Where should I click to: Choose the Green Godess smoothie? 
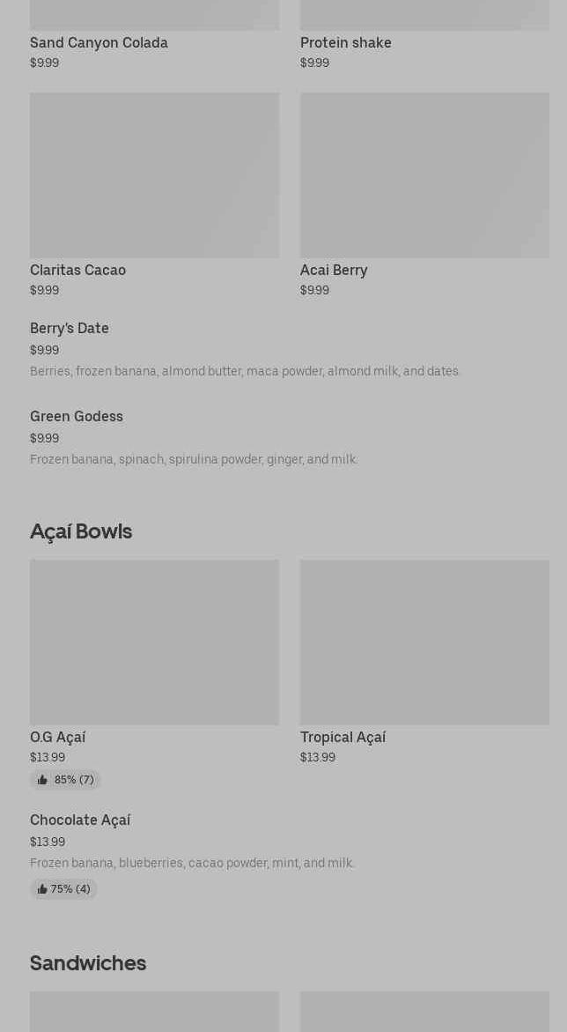[x=77, y=416]
